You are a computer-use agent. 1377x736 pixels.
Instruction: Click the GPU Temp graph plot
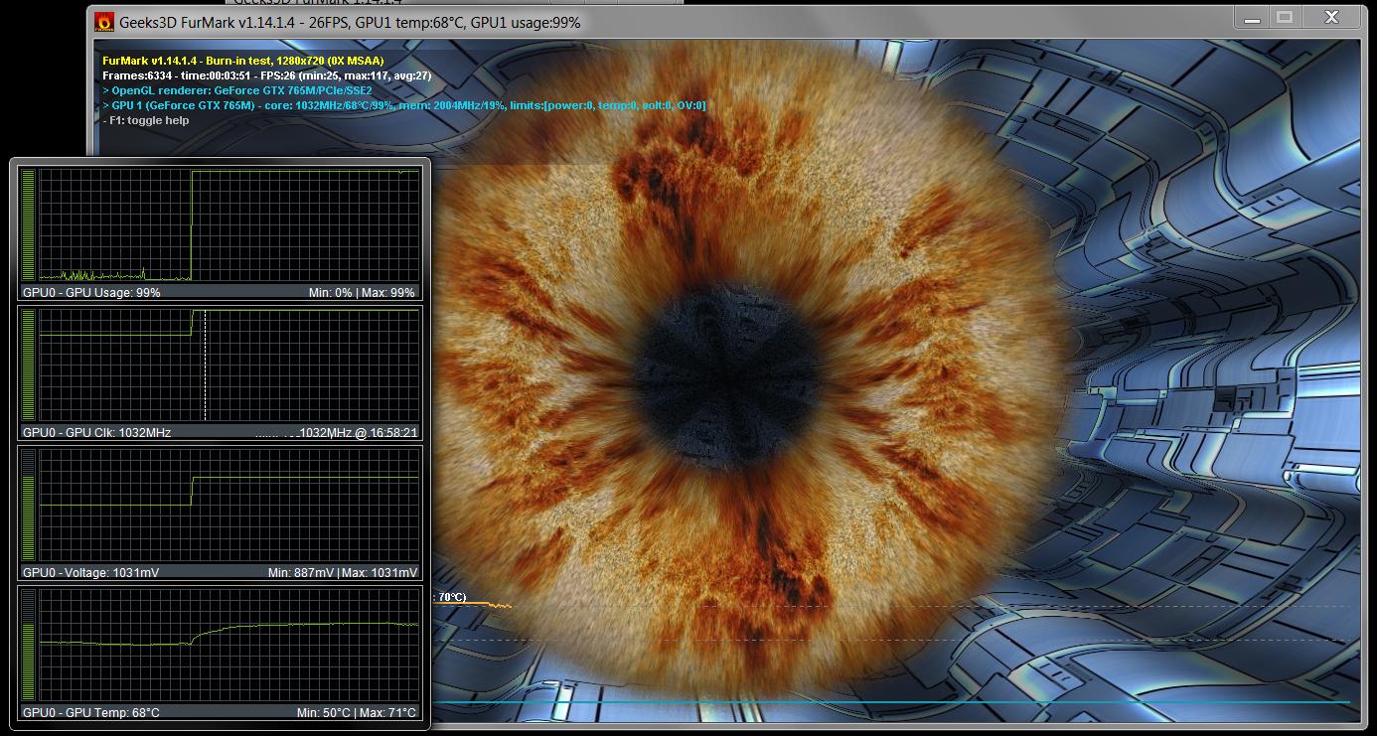(x=229, y=645)
